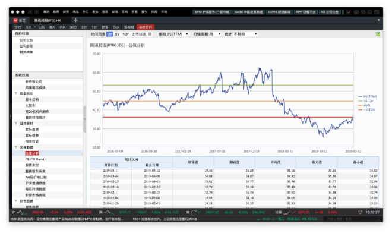
Task: Click the back navigation arrow
Action: tap(30, 12)
